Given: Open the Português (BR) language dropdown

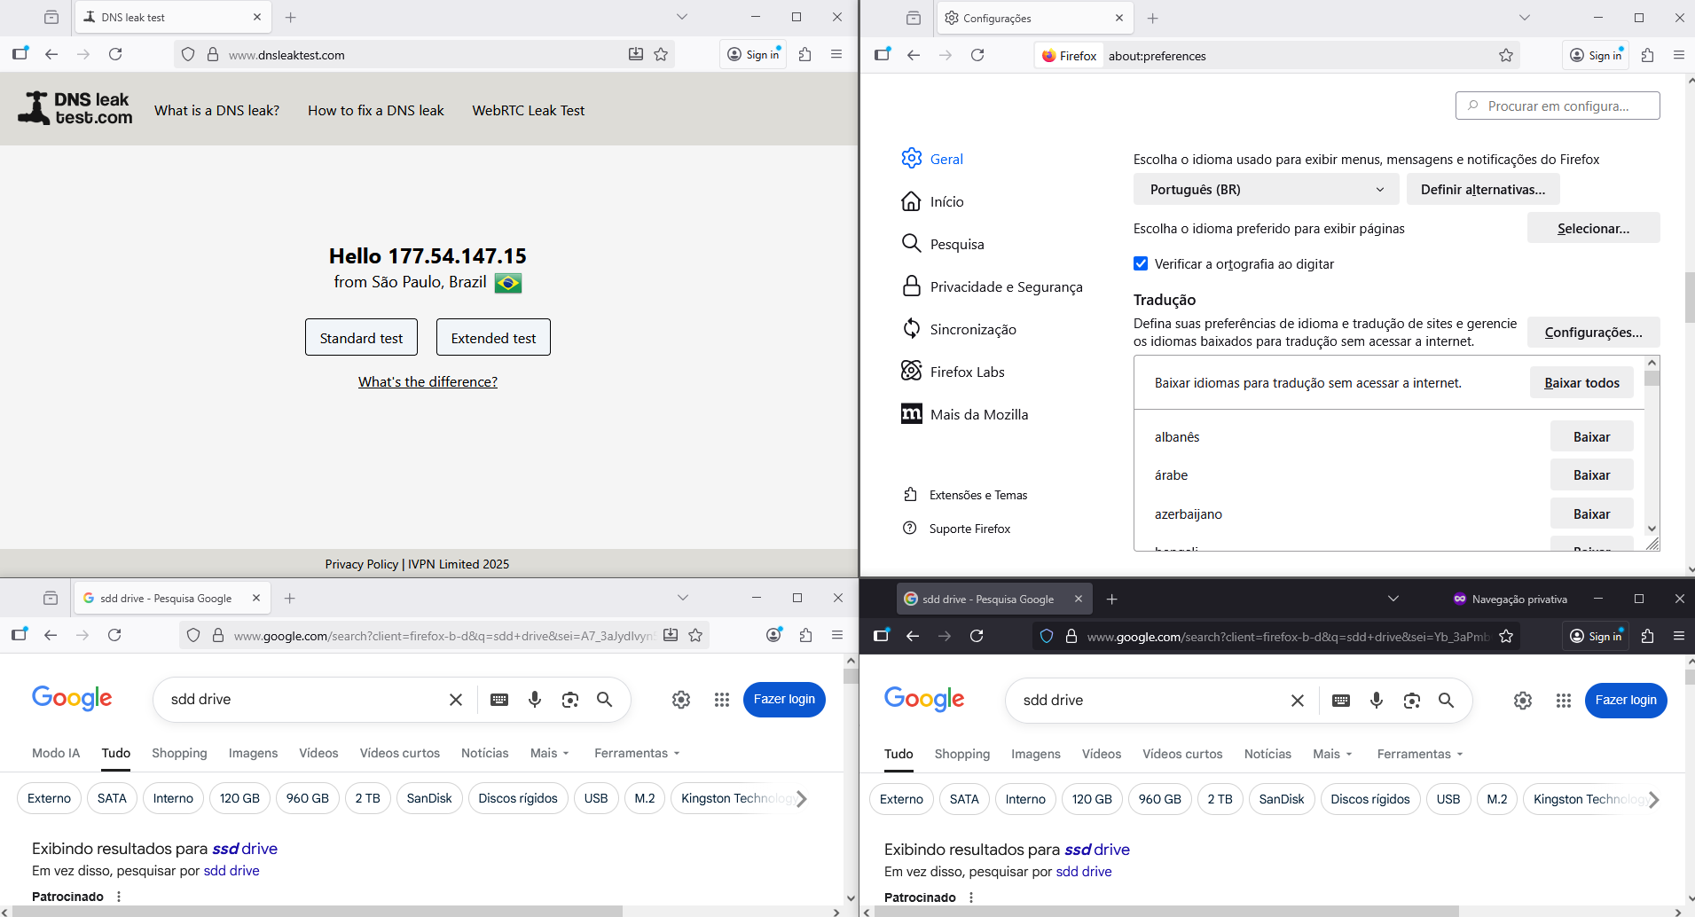Looking at the screenshot, I should click(1266, 190).
